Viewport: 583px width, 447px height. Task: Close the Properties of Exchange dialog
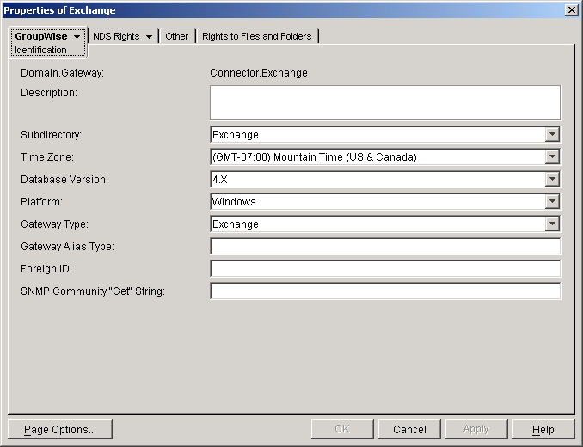571,10
